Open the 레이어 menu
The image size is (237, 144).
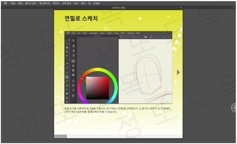(x=56, y=3)
